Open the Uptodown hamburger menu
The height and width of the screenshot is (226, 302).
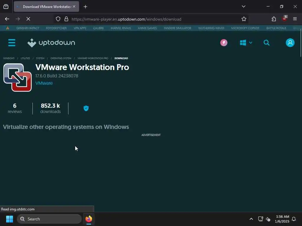12,43
